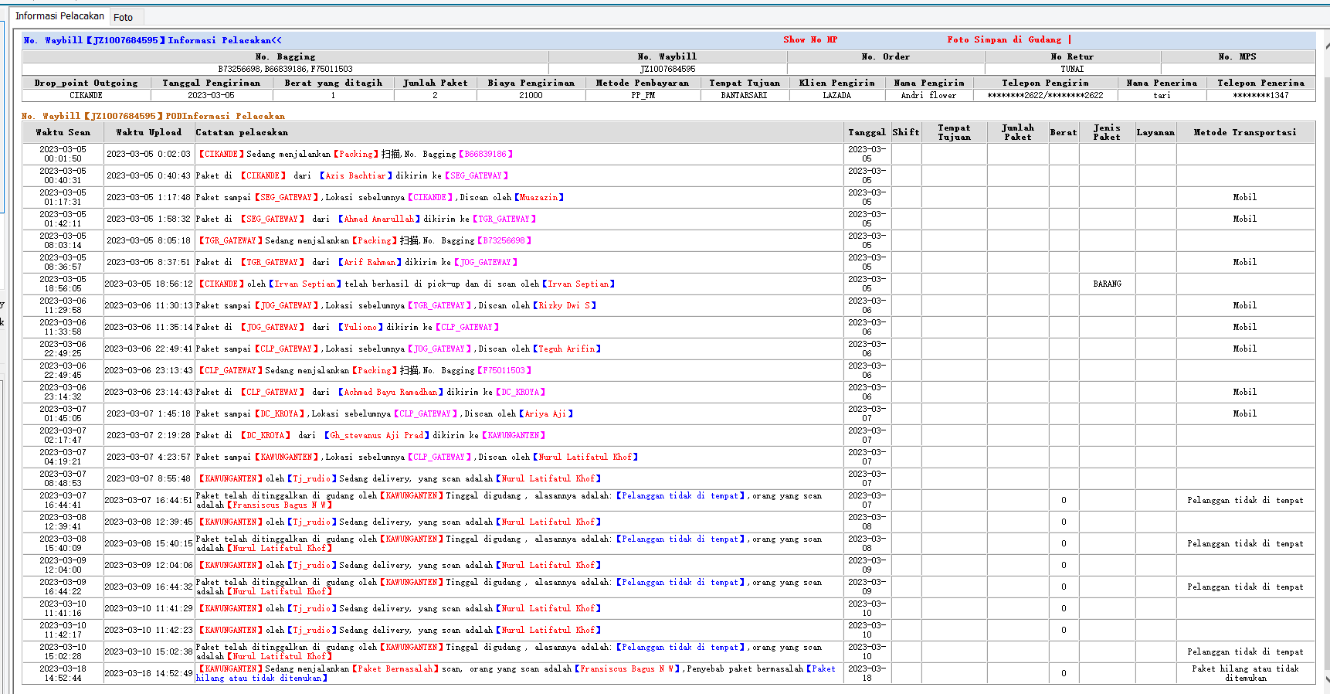The height and width of the screenshot is (694, 1330).
Task: Click the Jenis Paket column header
Action: pos(1107,132)
